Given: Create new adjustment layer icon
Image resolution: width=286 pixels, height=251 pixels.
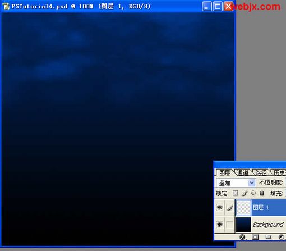Looking at the screenshot, I should coord(281,237).
